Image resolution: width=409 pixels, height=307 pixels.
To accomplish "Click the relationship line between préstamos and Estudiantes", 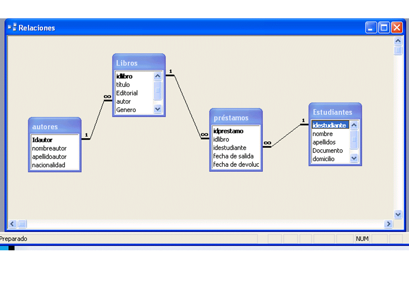I will 285,135.
